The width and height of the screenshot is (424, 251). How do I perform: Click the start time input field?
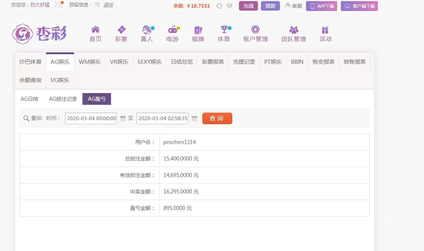click(91, 118)
